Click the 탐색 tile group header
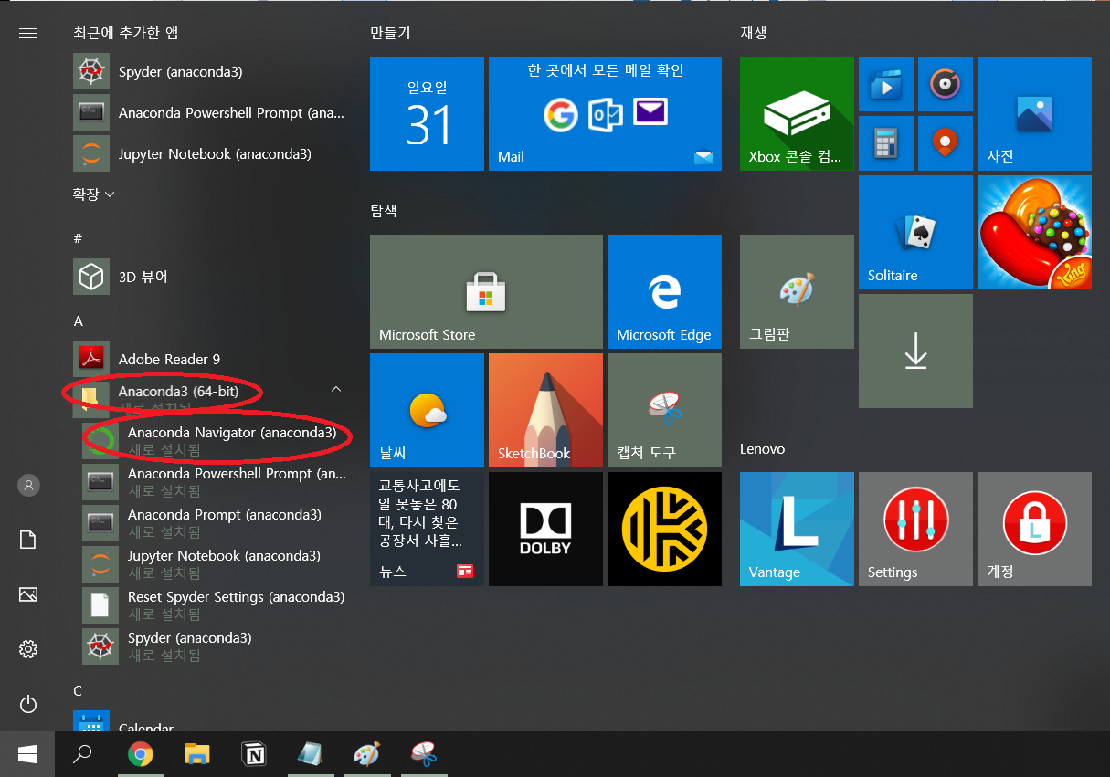1110x777 pixels. [384, 210]
